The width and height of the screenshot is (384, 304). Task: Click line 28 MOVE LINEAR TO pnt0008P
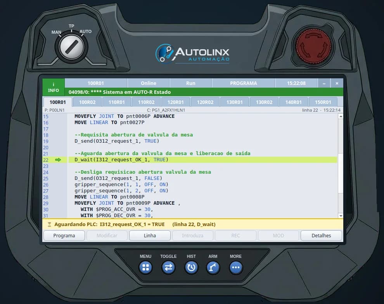tap(109, 197)
